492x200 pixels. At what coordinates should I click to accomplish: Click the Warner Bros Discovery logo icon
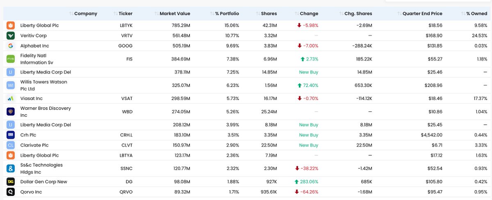coord(11,111)
